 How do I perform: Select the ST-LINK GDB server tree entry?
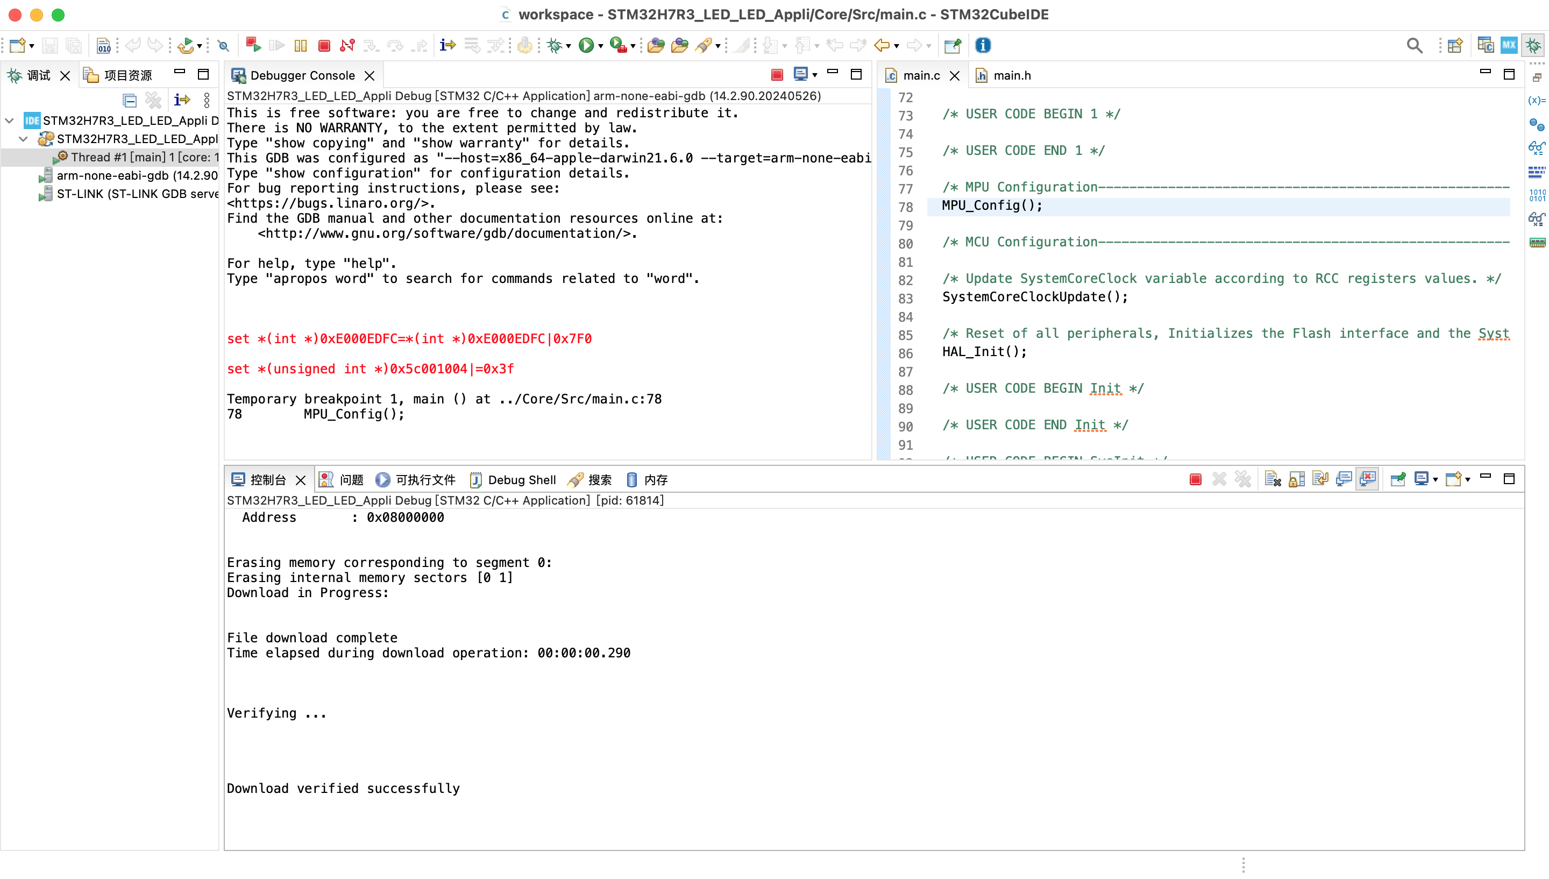pyautogui.click(x=128, y=194)
